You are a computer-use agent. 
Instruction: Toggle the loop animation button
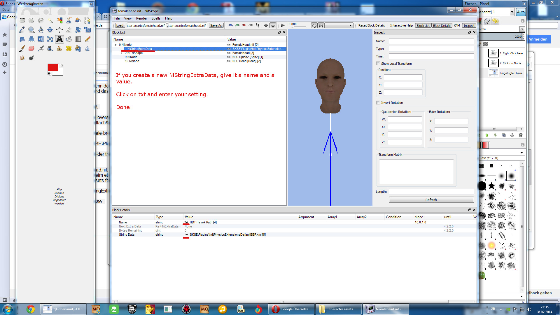[x=314, y=25]
